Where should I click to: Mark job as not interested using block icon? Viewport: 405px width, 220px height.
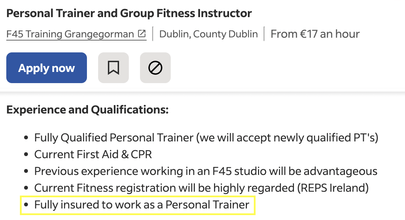point(155,68)
